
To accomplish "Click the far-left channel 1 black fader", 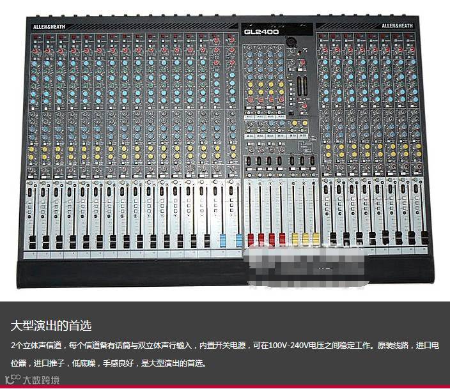I will point(33,242).
